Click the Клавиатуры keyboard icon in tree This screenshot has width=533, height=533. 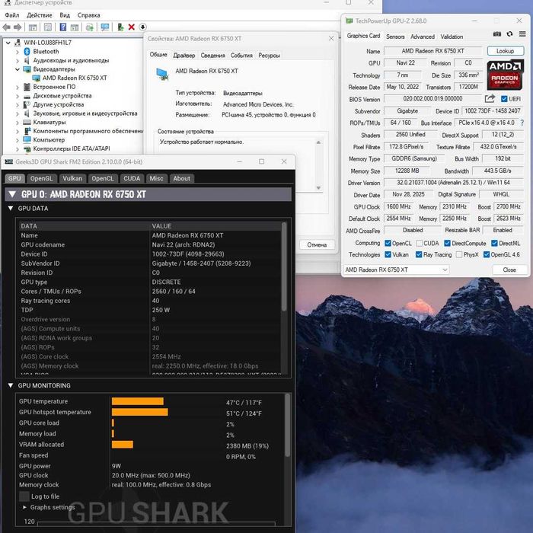point(27,123)
